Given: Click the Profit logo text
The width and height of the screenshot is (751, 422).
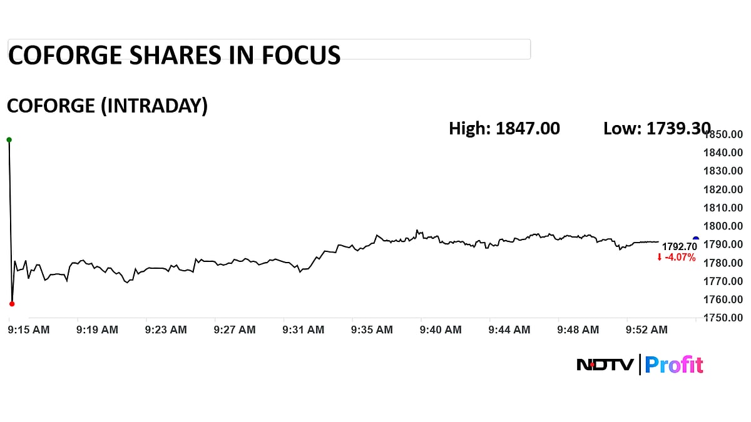Looking at the screenshot, I should pos(674,364).
